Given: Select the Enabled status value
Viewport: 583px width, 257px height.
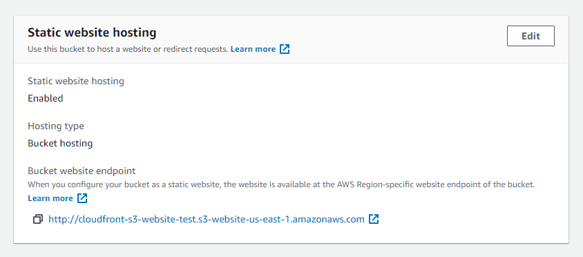Looking at the screenshot, I should coord(46,99).
